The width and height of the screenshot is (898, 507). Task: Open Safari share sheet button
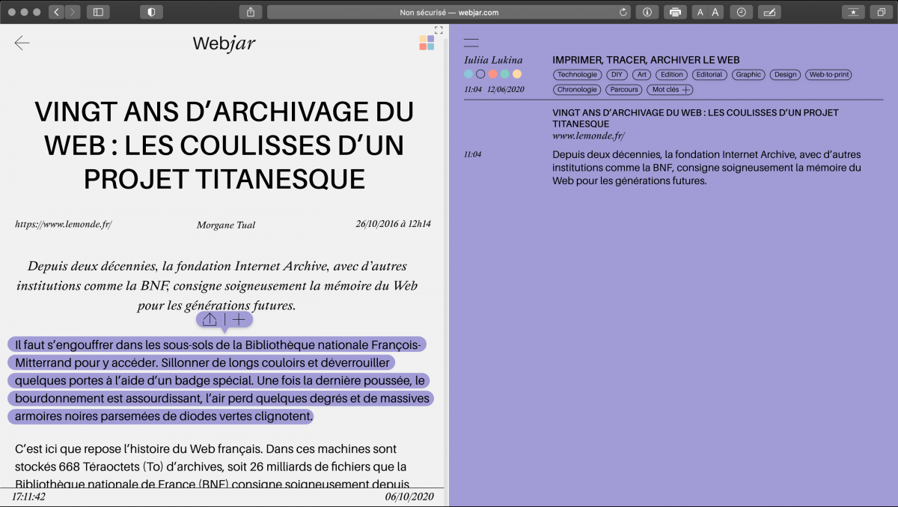point(251,12)
